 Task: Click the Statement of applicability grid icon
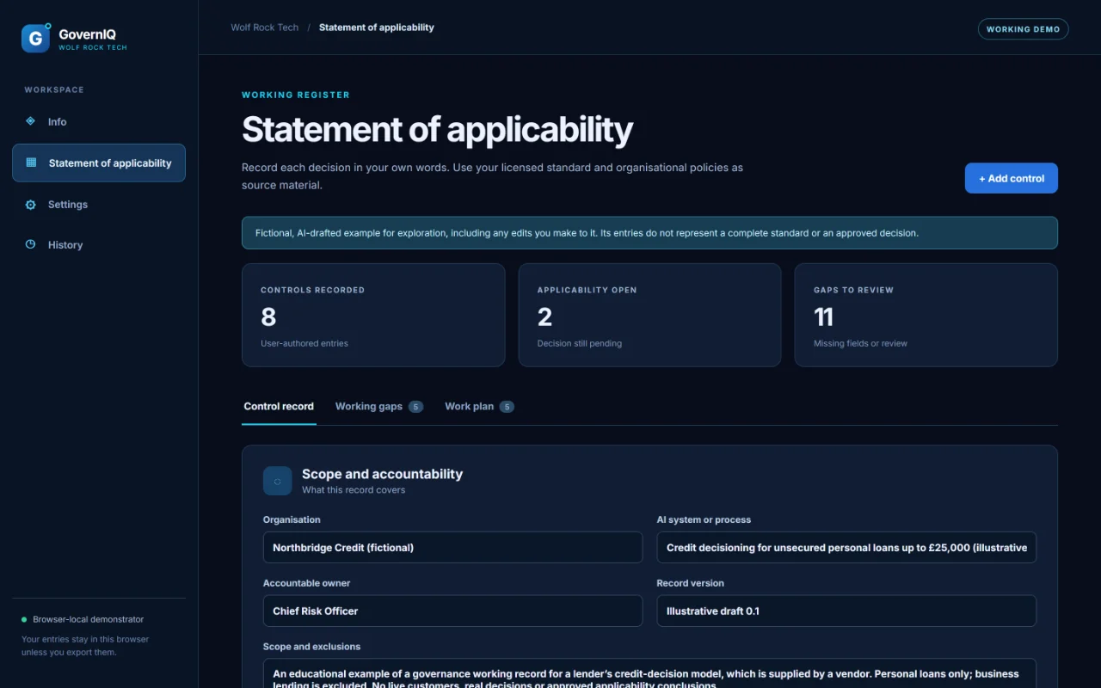coord(31,163)
